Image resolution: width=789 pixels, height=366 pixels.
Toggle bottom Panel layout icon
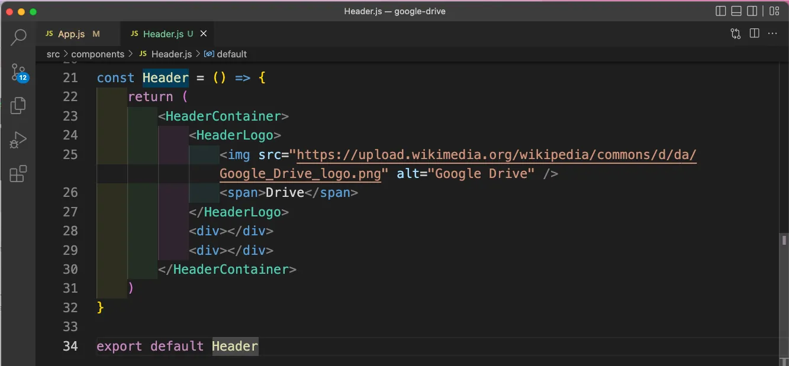(x=736, y=11)
